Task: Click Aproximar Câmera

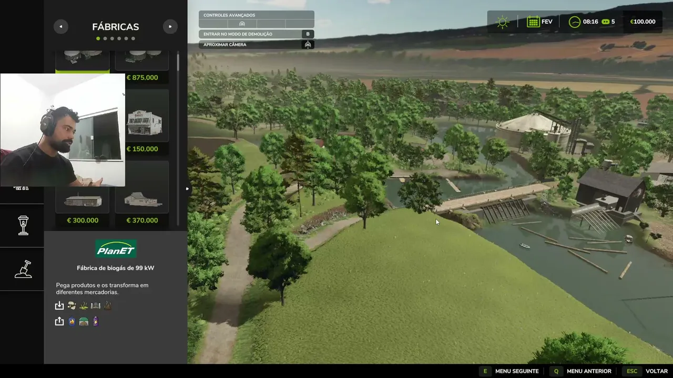Action: point(225,45)
